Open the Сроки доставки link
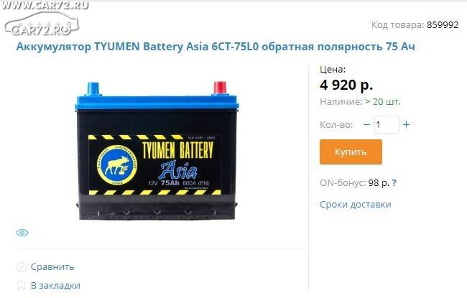Viewport: 467px width, 298px height. (x=356, y=204)
